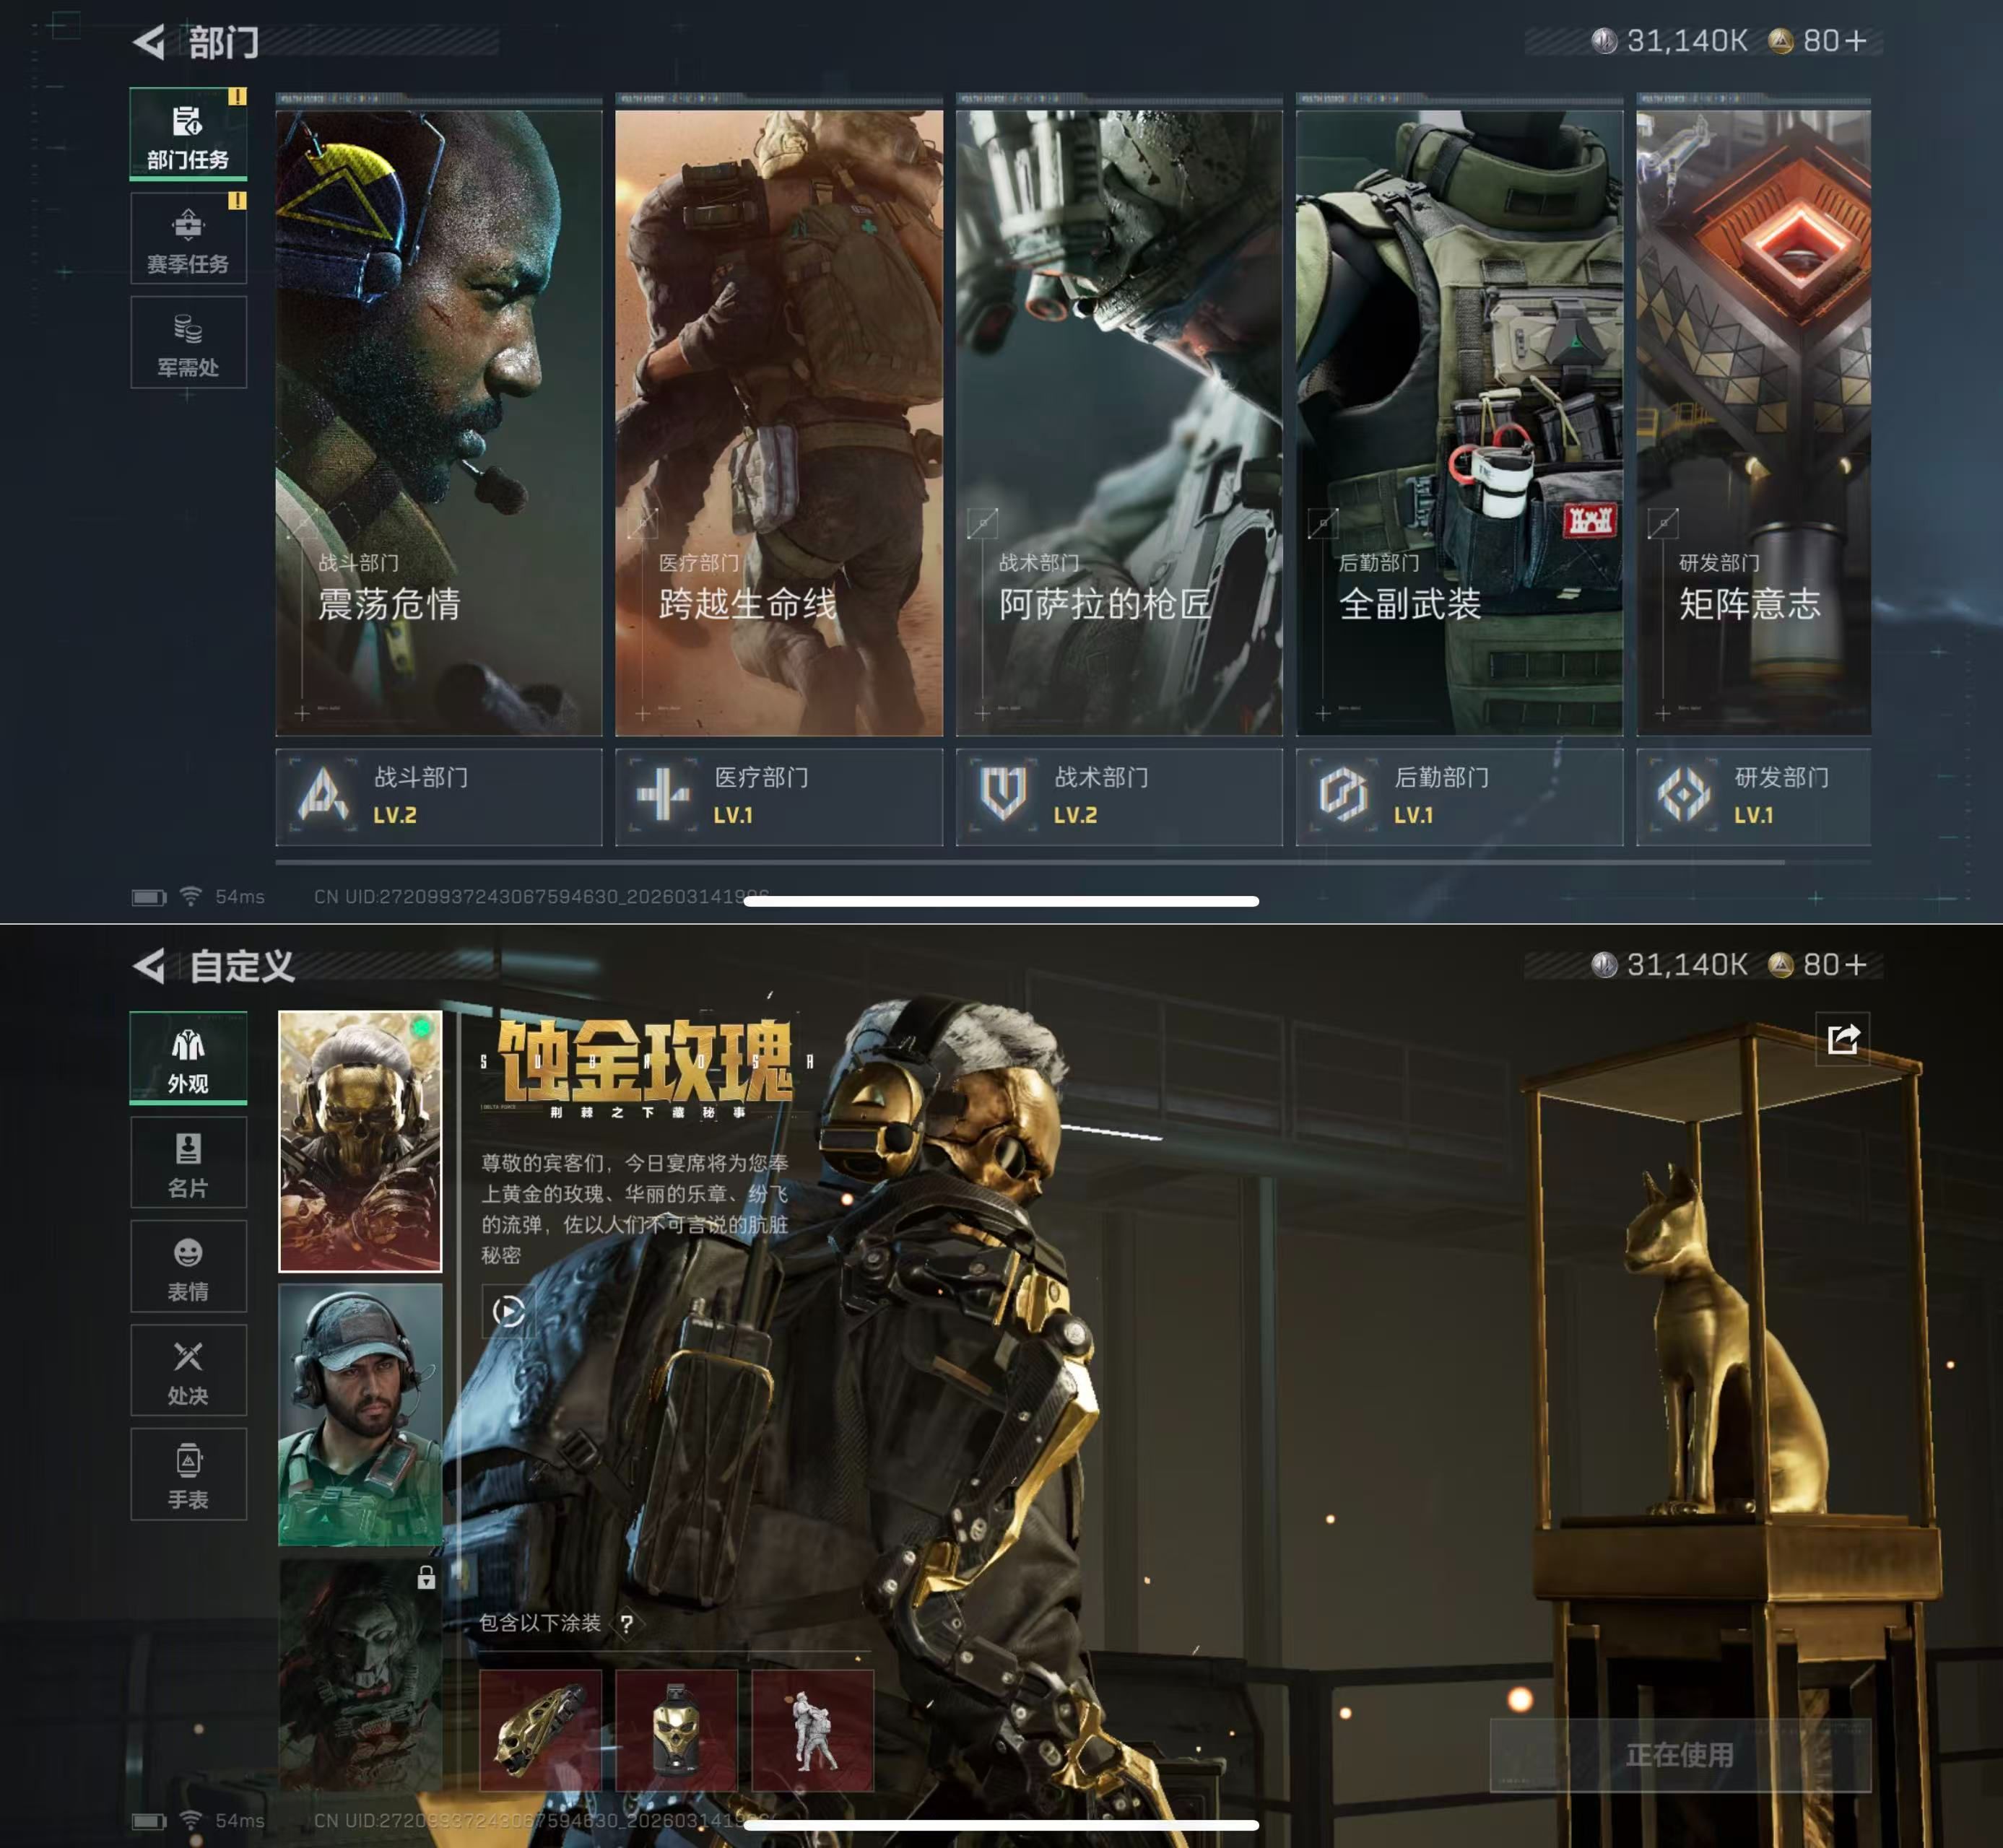
Task: Select the 处决 execution sidebar tab
Action: coord(188,1370)
